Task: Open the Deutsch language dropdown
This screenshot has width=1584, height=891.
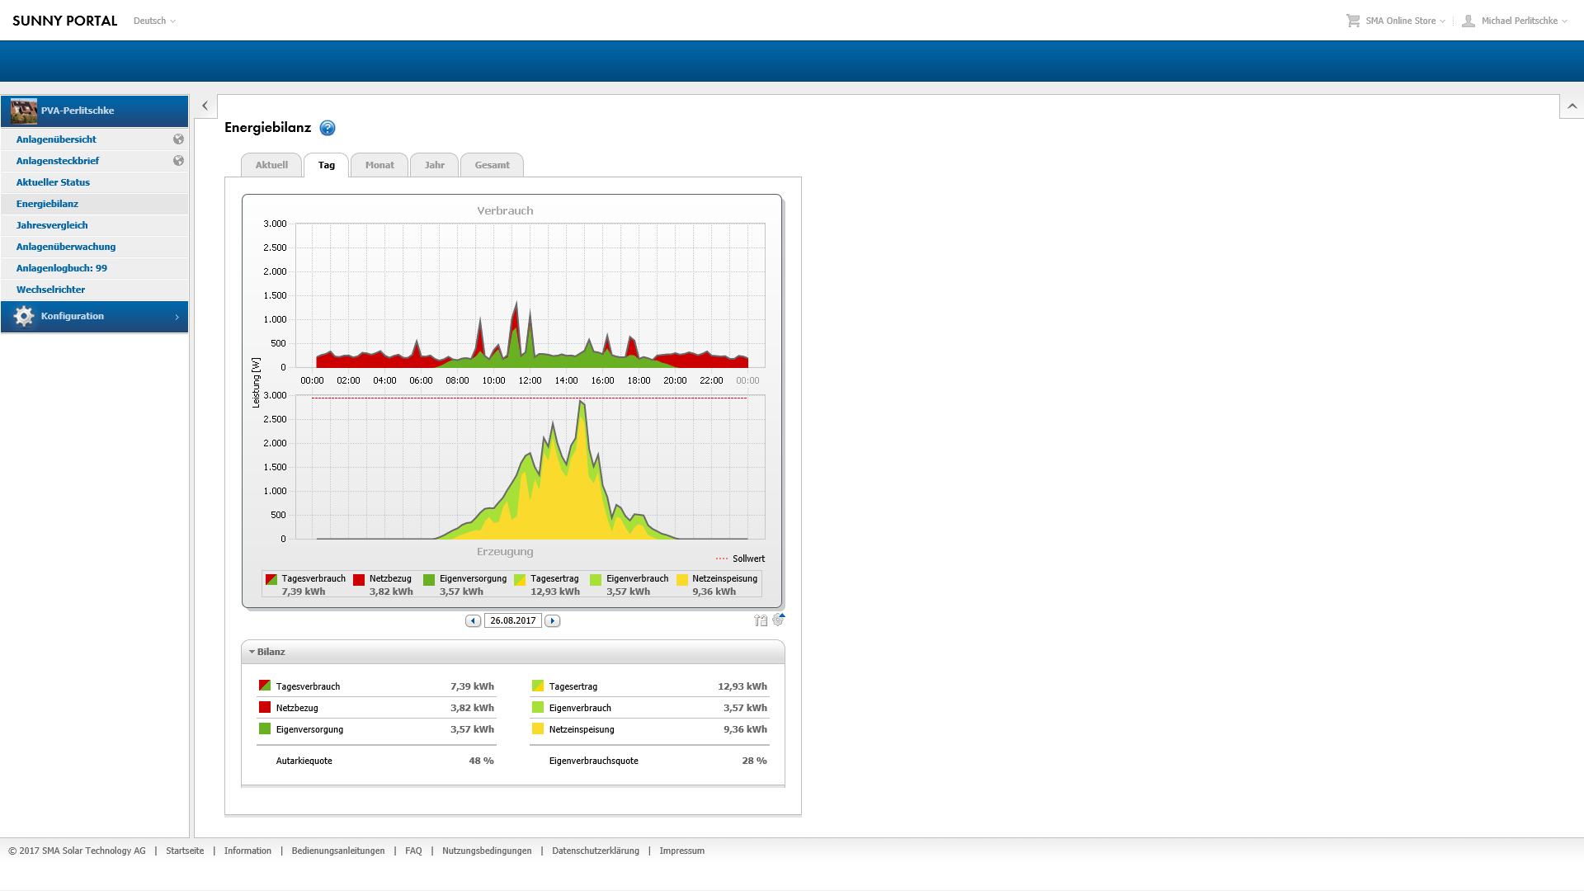Action: point(154,21)
